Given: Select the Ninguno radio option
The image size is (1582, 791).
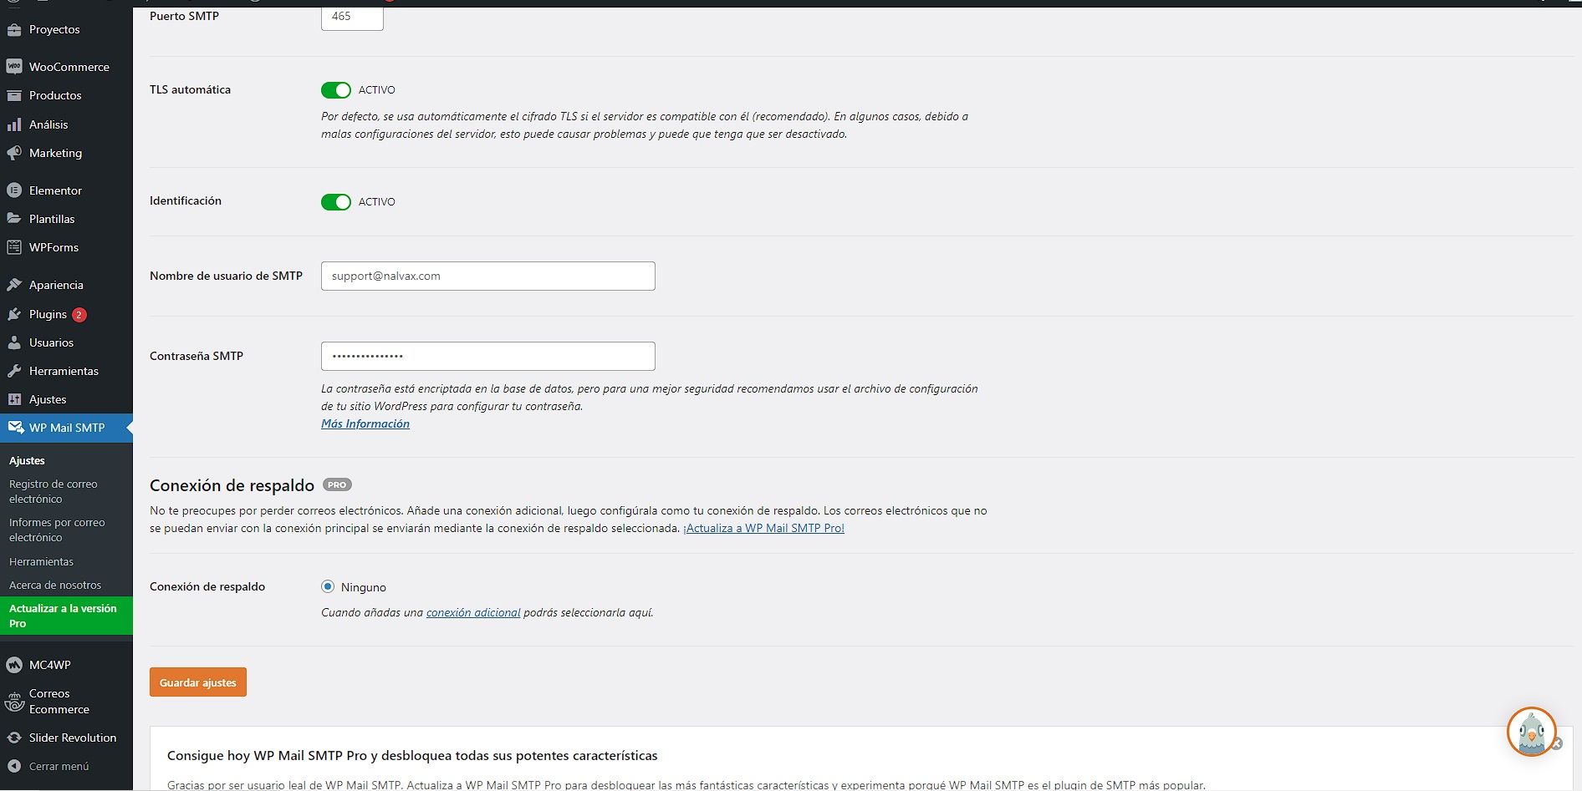Looking at the screenshot, I should click(328, 587).
